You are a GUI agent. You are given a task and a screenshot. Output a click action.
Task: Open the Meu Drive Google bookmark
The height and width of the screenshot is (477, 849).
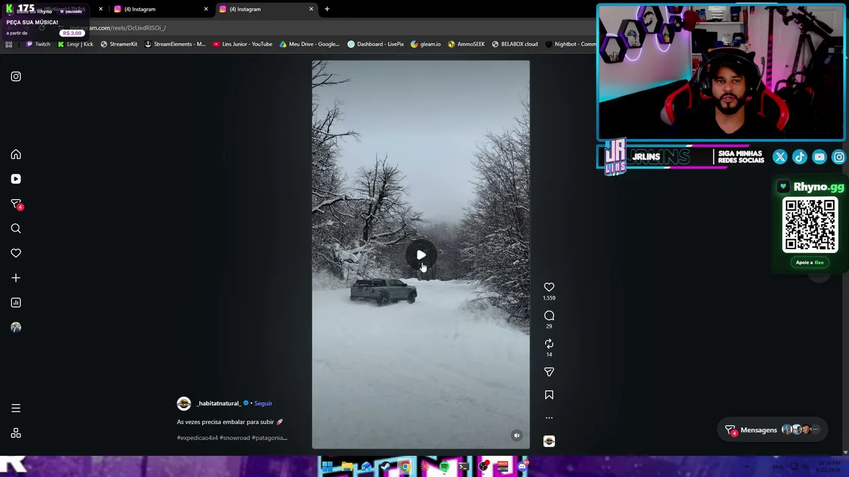pos(310,44)
